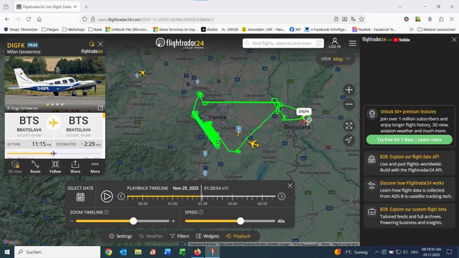
Task: Toggle fullscreen map view
Action: 349,125
